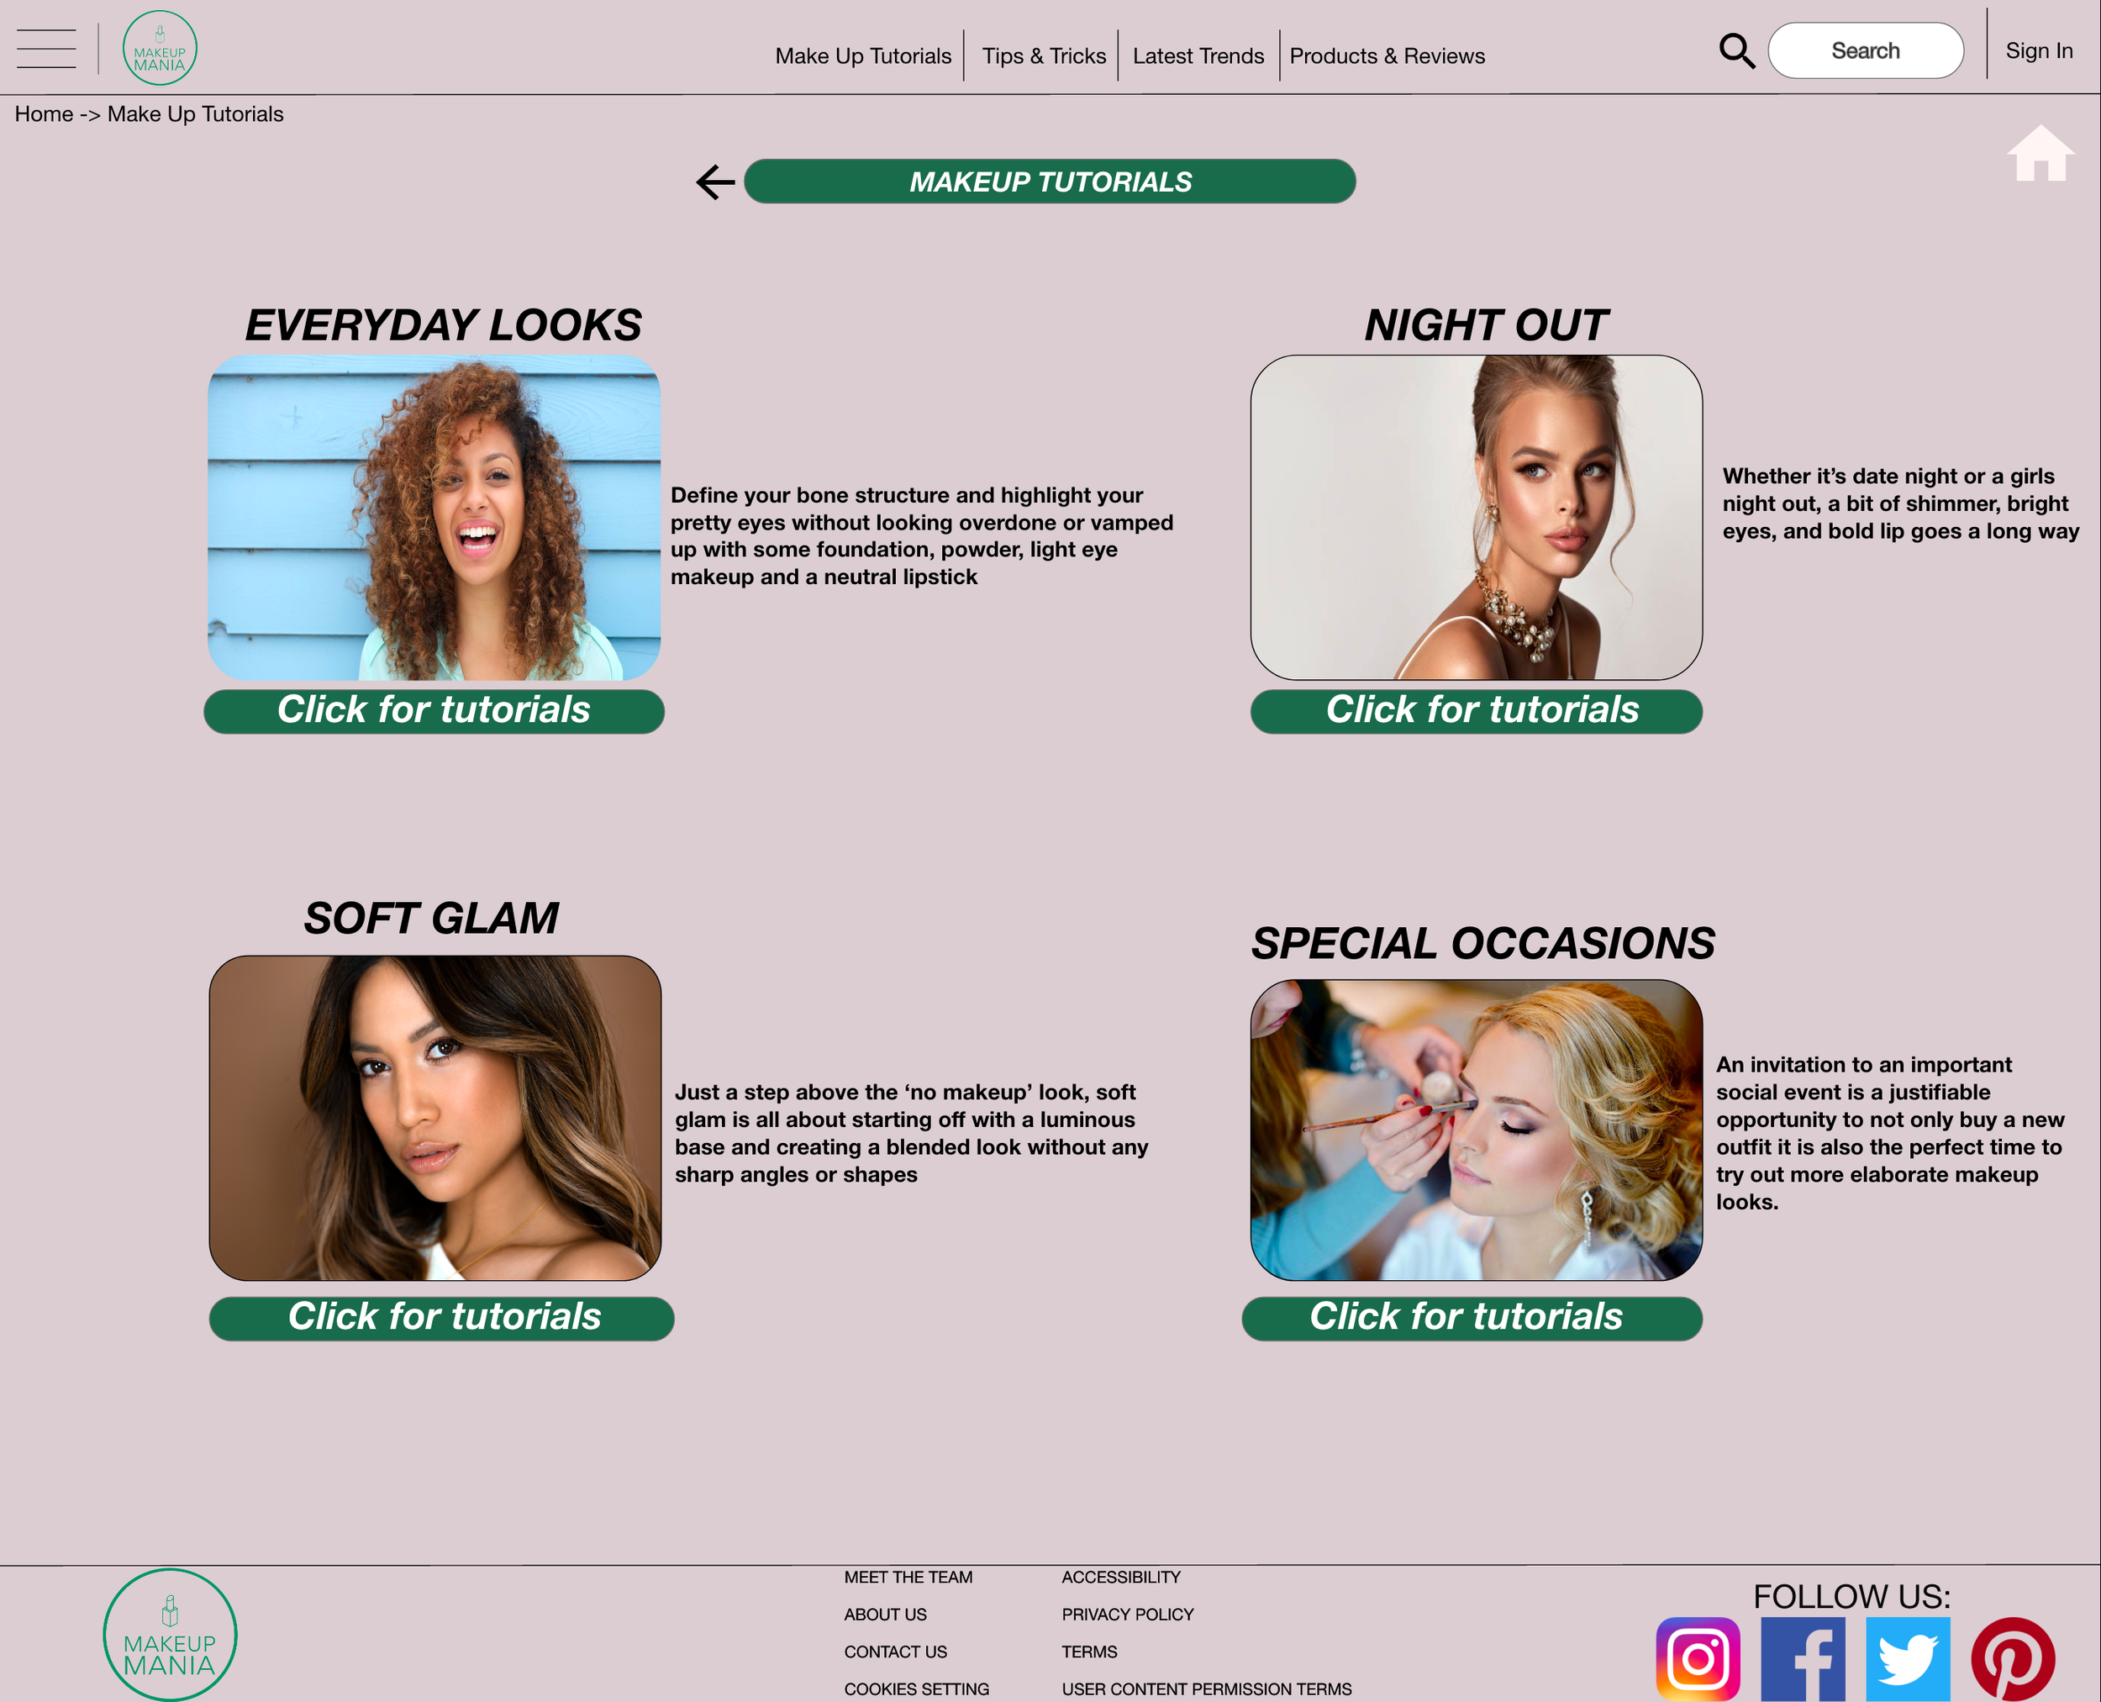The height and width of the screenshot is (1702, 2101).
Task: Click tutorials button under Soft Glam
Action: [x=441, y=1318]
